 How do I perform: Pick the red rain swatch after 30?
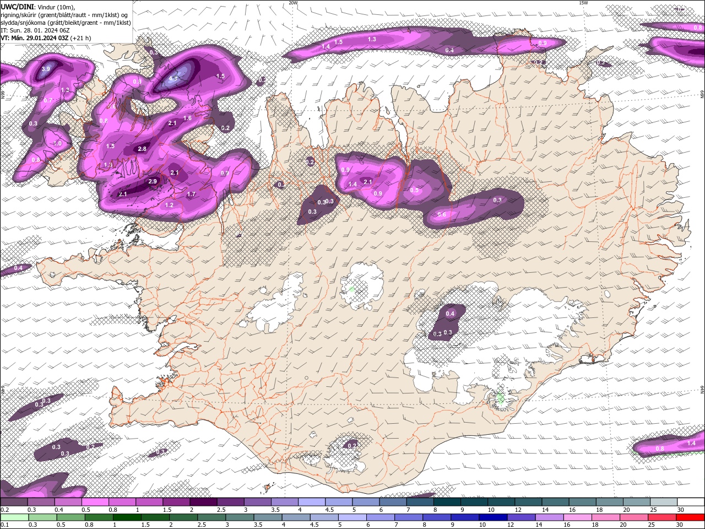click(x=691, y=517)
